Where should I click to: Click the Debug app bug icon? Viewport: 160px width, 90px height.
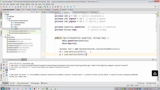tap(47, 7)
